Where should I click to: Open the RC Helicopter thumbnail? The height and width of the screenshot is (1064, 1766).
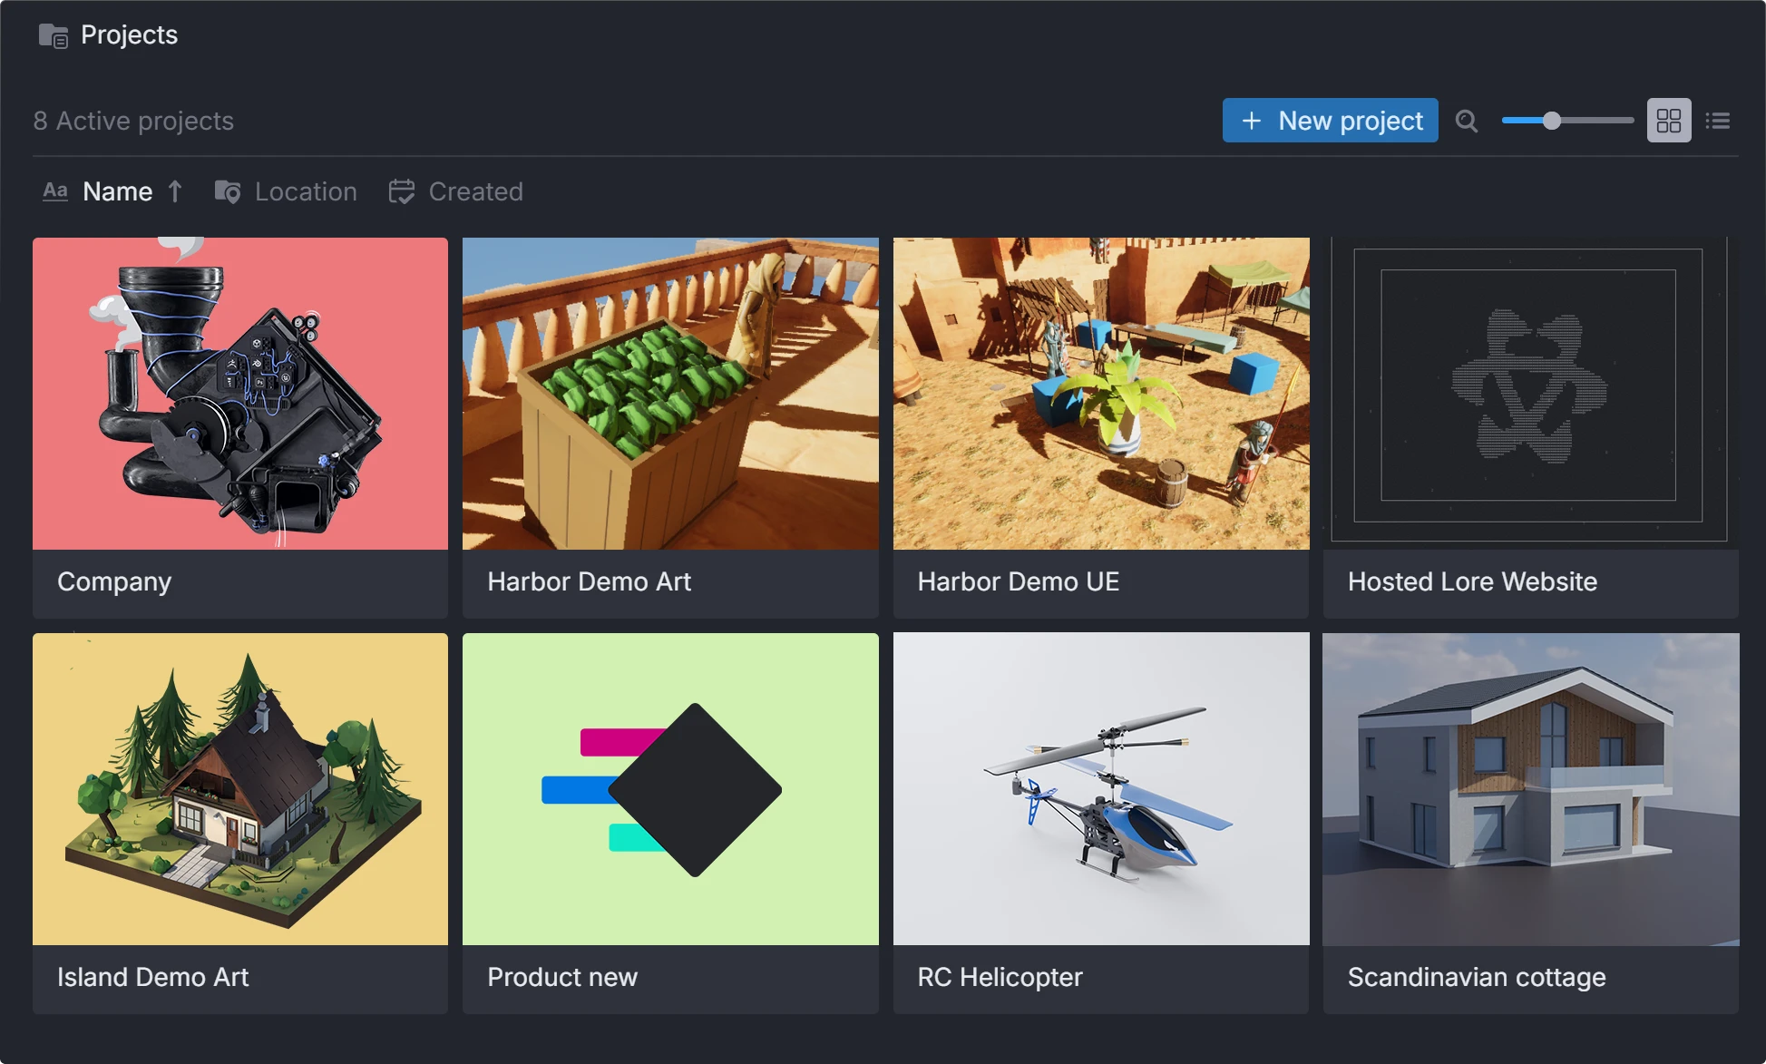tap(1101, 789)
